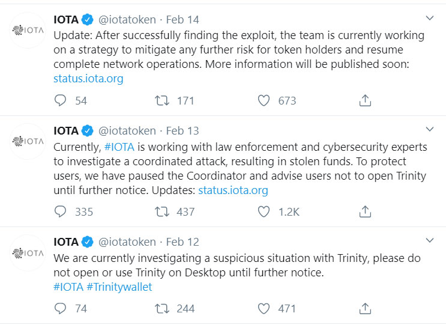Reply to the Feb 12 Trinity tweet

[60, 308]
